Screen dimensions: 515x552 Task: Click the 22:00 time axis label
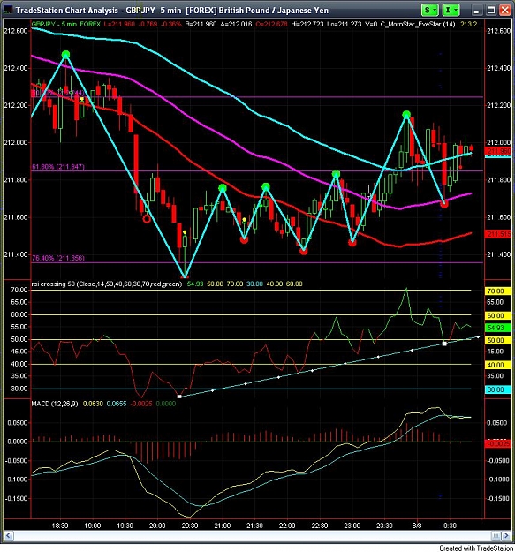pyautogui.click(x=287, y=526)
